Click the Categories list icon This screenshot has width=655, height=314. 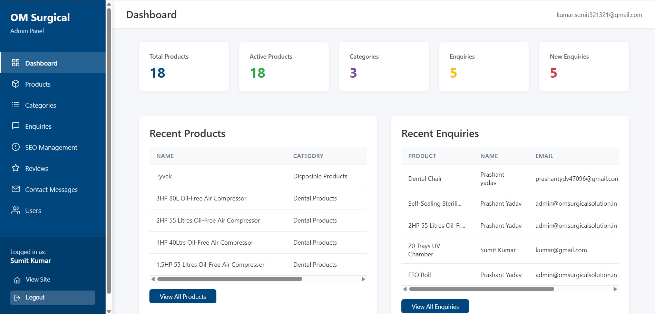pyautogui.click(x=16, y=105)
